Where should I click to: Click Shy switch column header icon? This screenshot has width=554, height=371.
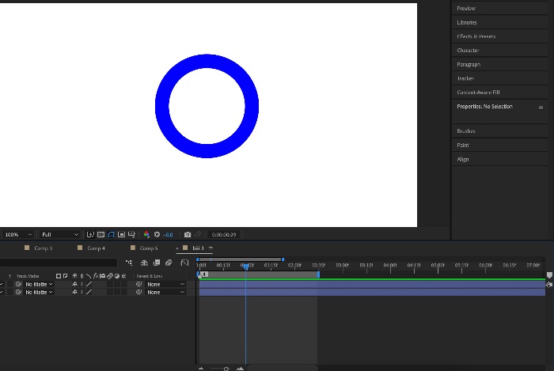[x=74, y=276]
